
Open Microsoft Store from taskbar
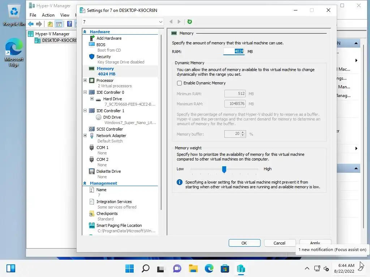[225, 268]
